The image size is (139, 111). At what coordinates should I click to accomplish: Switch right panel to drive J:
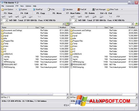pos(101,17)
